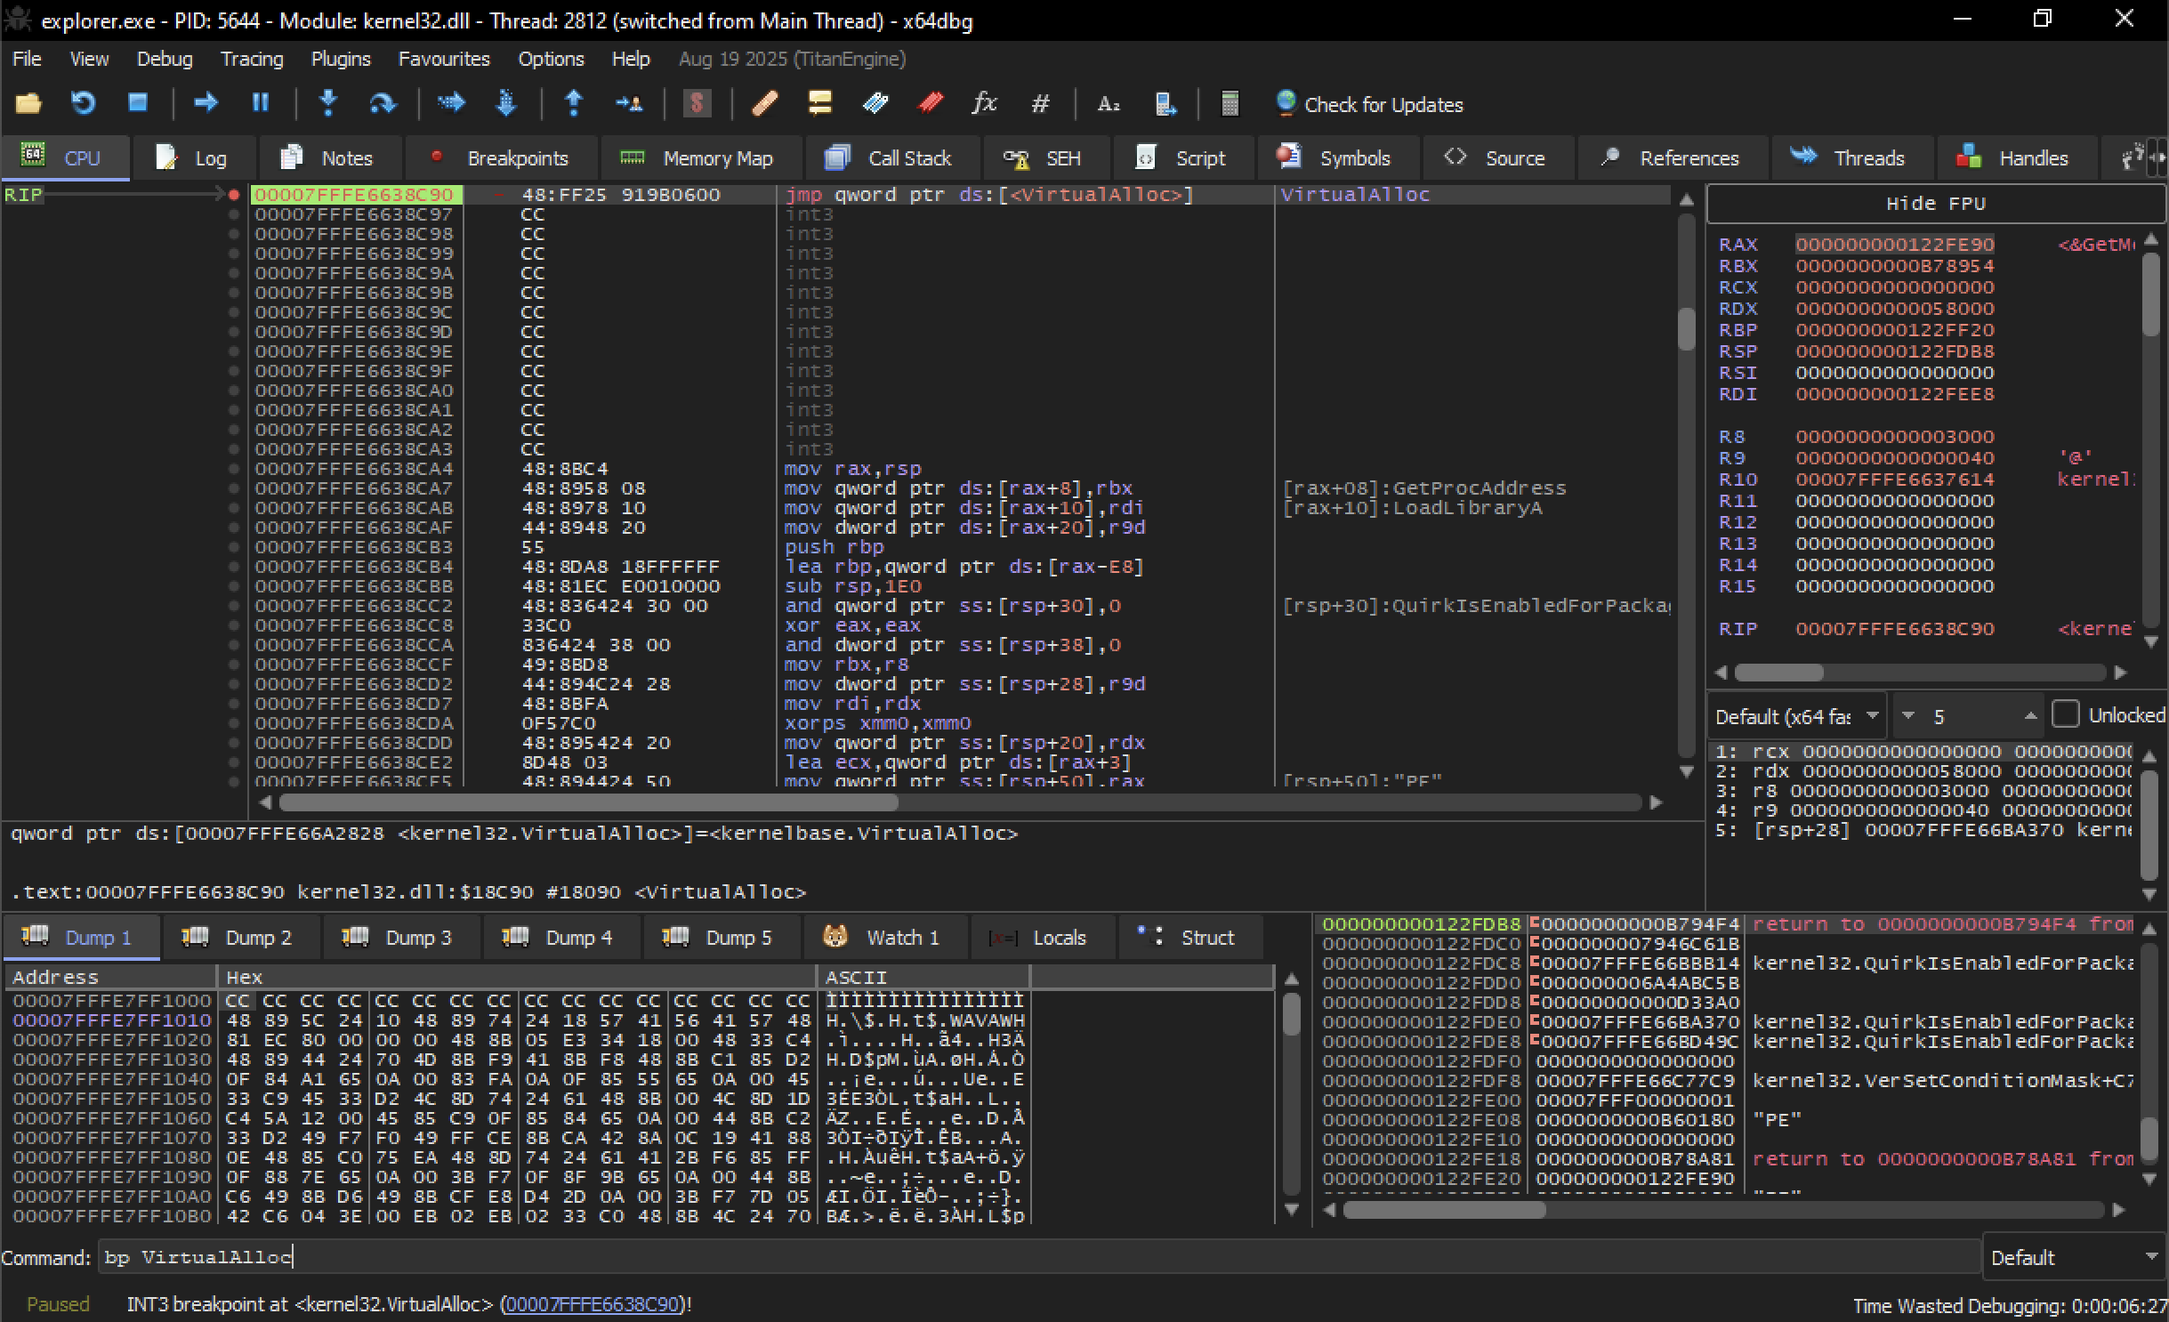Increase argument count with the up arrow

tap(2030, 716)
